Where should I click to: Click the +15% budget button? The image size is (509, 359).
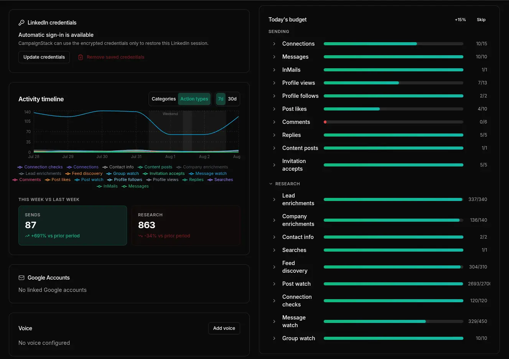pyautogui.click(x=460, y=20)
